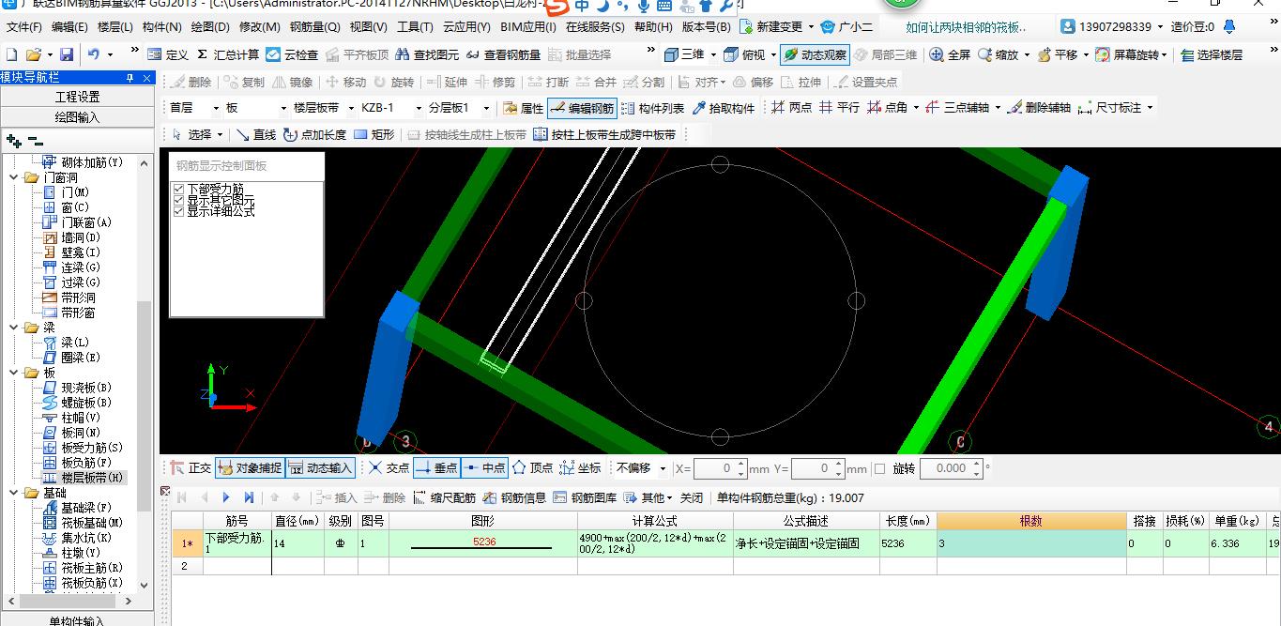Select 两点 two-point axis tool
The height and width of the screenshot is (626, 1281).
[791, 108]
